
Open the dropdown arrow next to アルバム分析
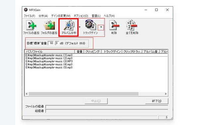pos(80,27)
